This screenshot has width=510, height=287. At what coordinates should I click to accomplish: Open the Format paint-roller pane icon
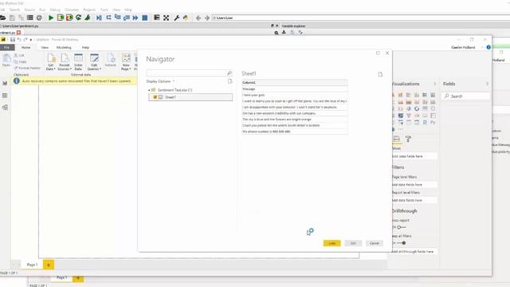[x=408, y=139]
